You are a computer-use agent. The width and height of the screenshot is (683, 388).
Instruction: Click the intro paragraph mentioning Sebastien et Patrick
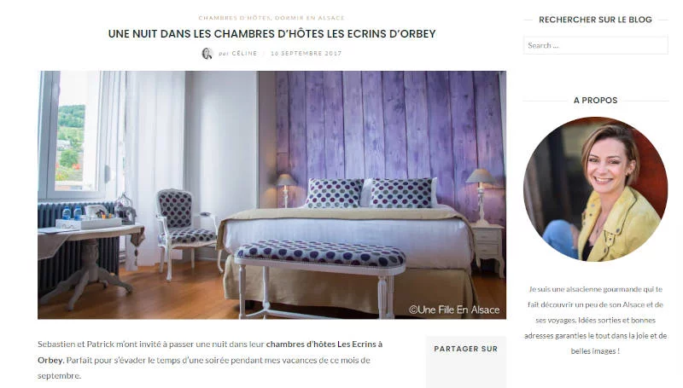click(x=210, y=360)
